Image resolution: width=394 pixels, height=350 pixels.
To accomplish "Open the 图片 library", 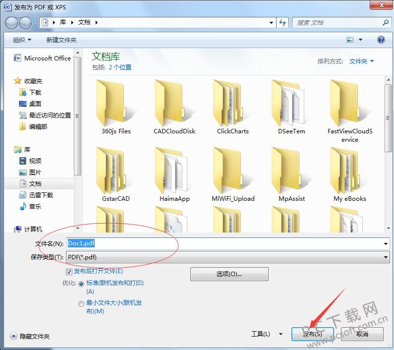I will 30,172.
